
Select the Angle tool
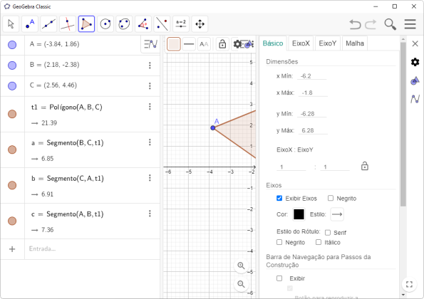coord(143,24)
